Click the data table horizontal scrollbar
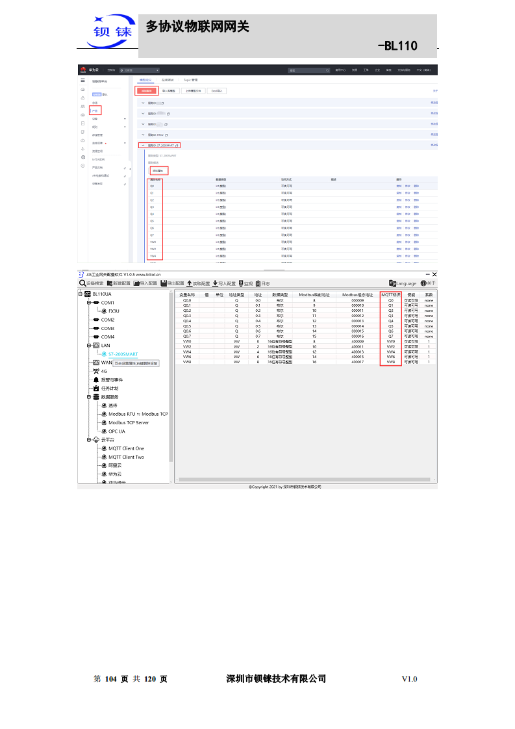This screenshot has width=515, height=729. (x=305, y=480)
